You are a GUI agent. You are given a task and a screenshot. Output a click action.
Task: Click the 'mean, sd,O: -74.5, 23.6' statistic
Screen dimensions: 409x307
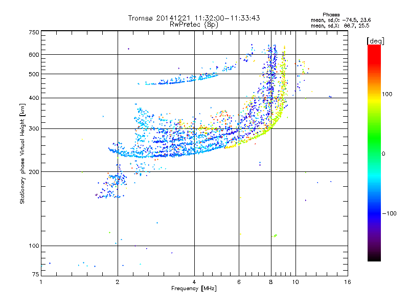point(340,20)
